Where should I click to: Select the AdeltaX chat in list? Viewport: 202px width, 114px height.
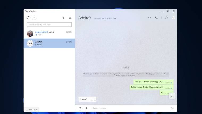click(49, 43)
